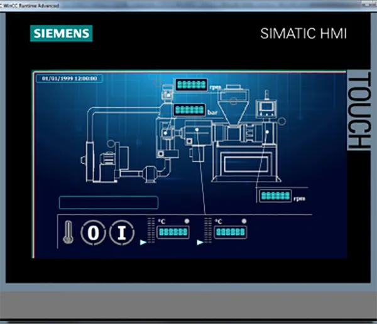The height and width of the screenshot is (324, 377).
Task: Click the WinCC Runtime Advanced title bar
Action: click(188, 5)
